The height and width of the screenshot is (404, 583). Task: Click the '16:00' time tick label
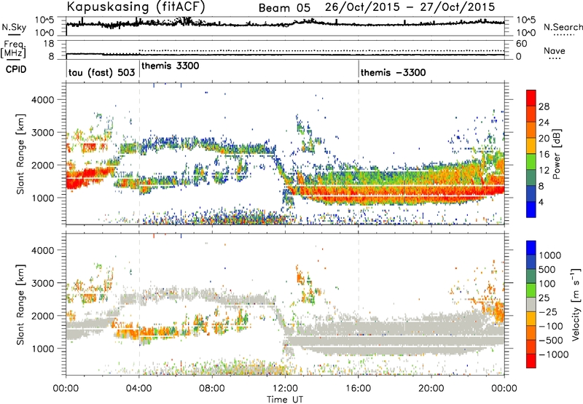coord(359,389)
